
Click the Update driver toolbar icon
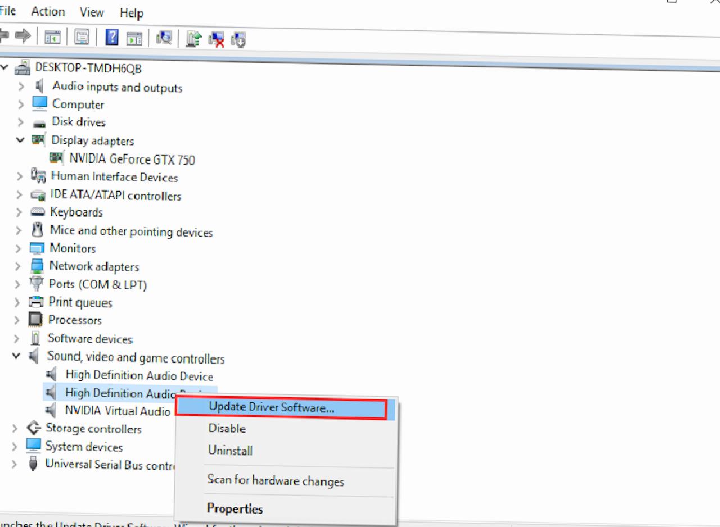click(x=194, y=39)
